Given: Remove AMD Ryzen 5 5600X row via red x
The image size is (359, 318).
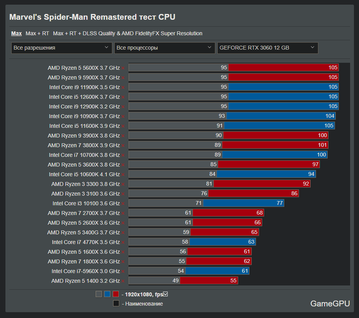Looking at the screenshot, I should pyautogui.click(x=123, y=68).
